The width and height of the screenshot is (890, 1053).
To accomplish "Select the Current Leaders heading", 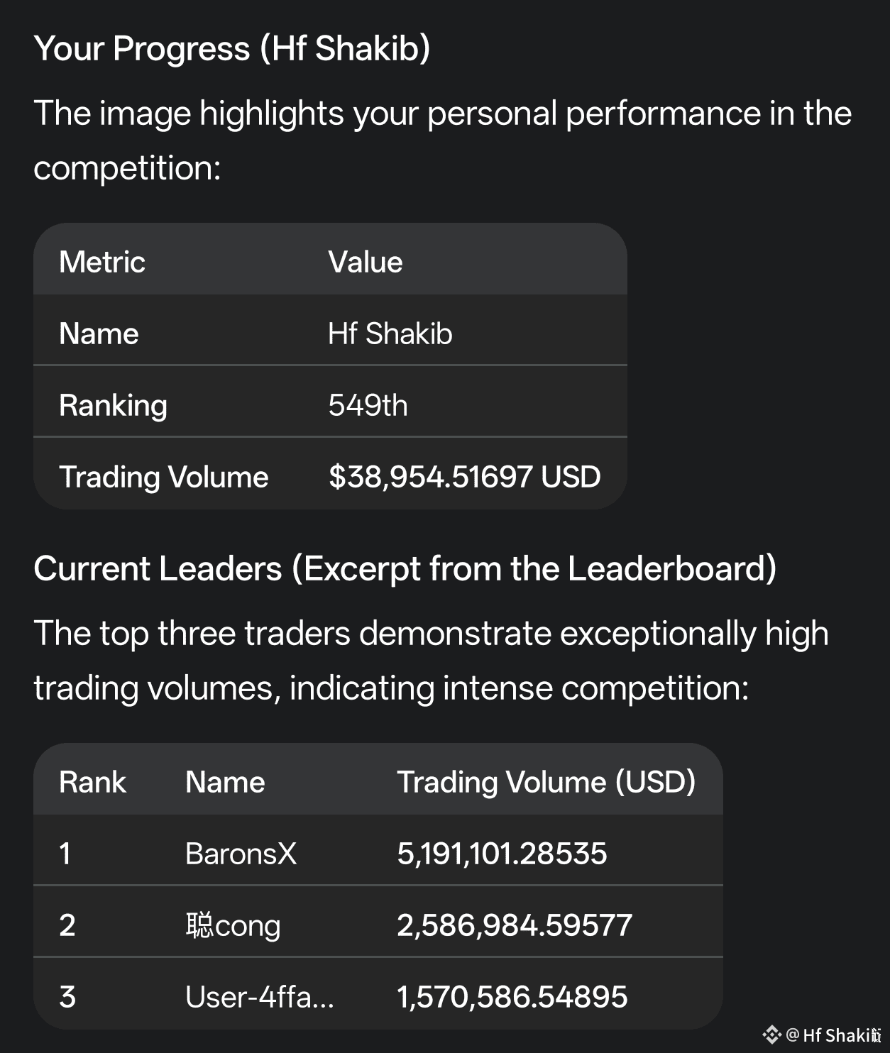I will 405,568.
